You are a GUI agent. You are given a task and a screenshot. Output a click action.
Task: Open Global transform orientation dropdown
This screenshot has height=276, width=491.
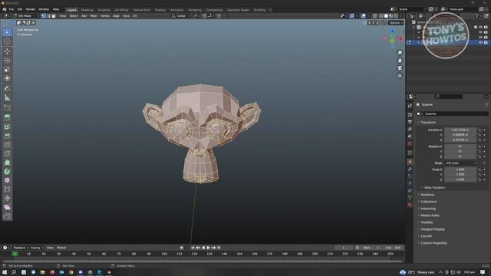181,15
